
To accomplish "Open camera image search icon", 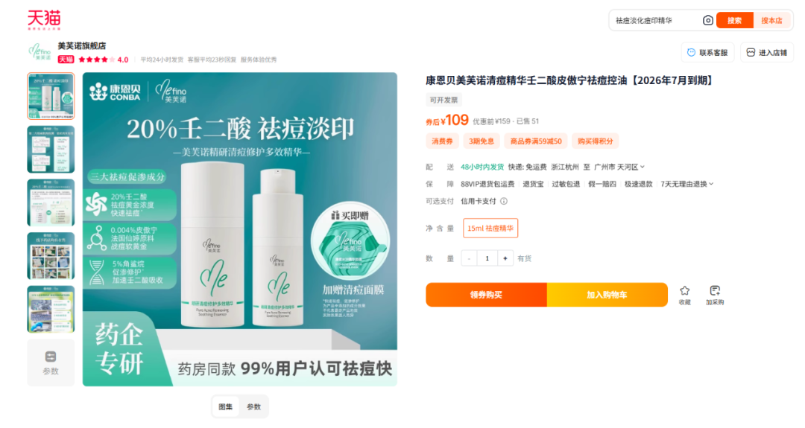I will (707, 21).
